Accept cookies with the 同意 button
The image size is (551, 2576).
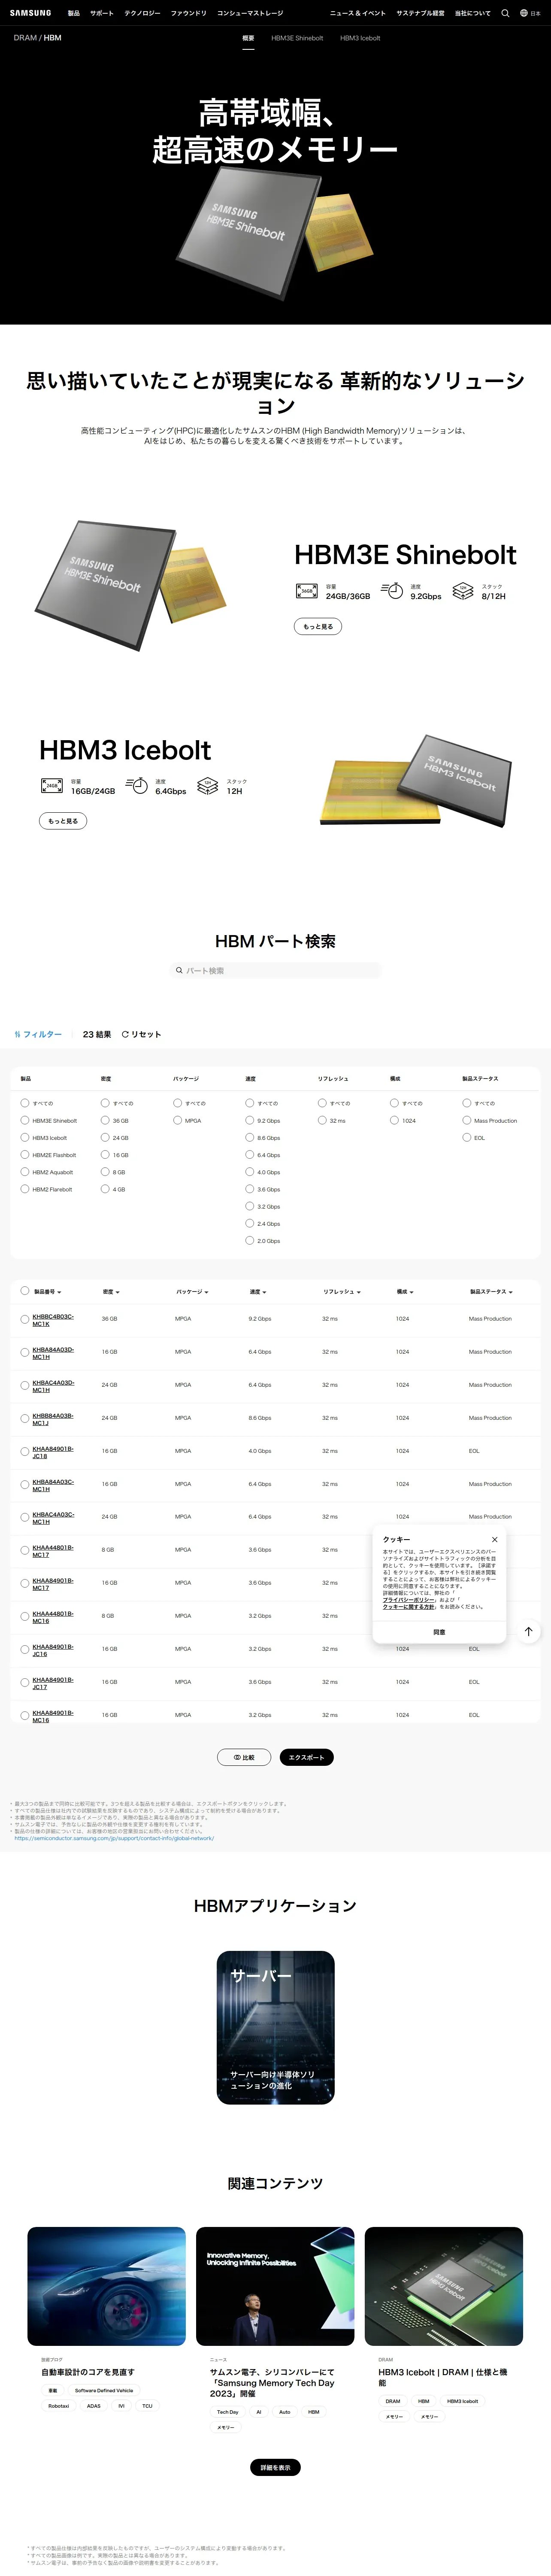click(439, 1631)
